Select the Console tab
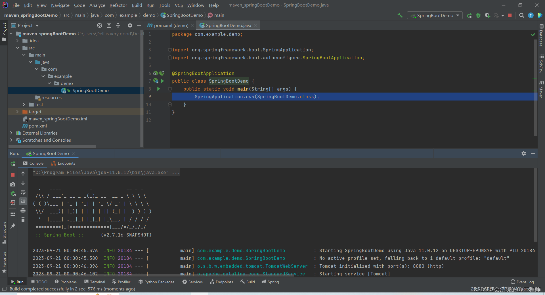545x295 pixels. [x=33, y=163]
